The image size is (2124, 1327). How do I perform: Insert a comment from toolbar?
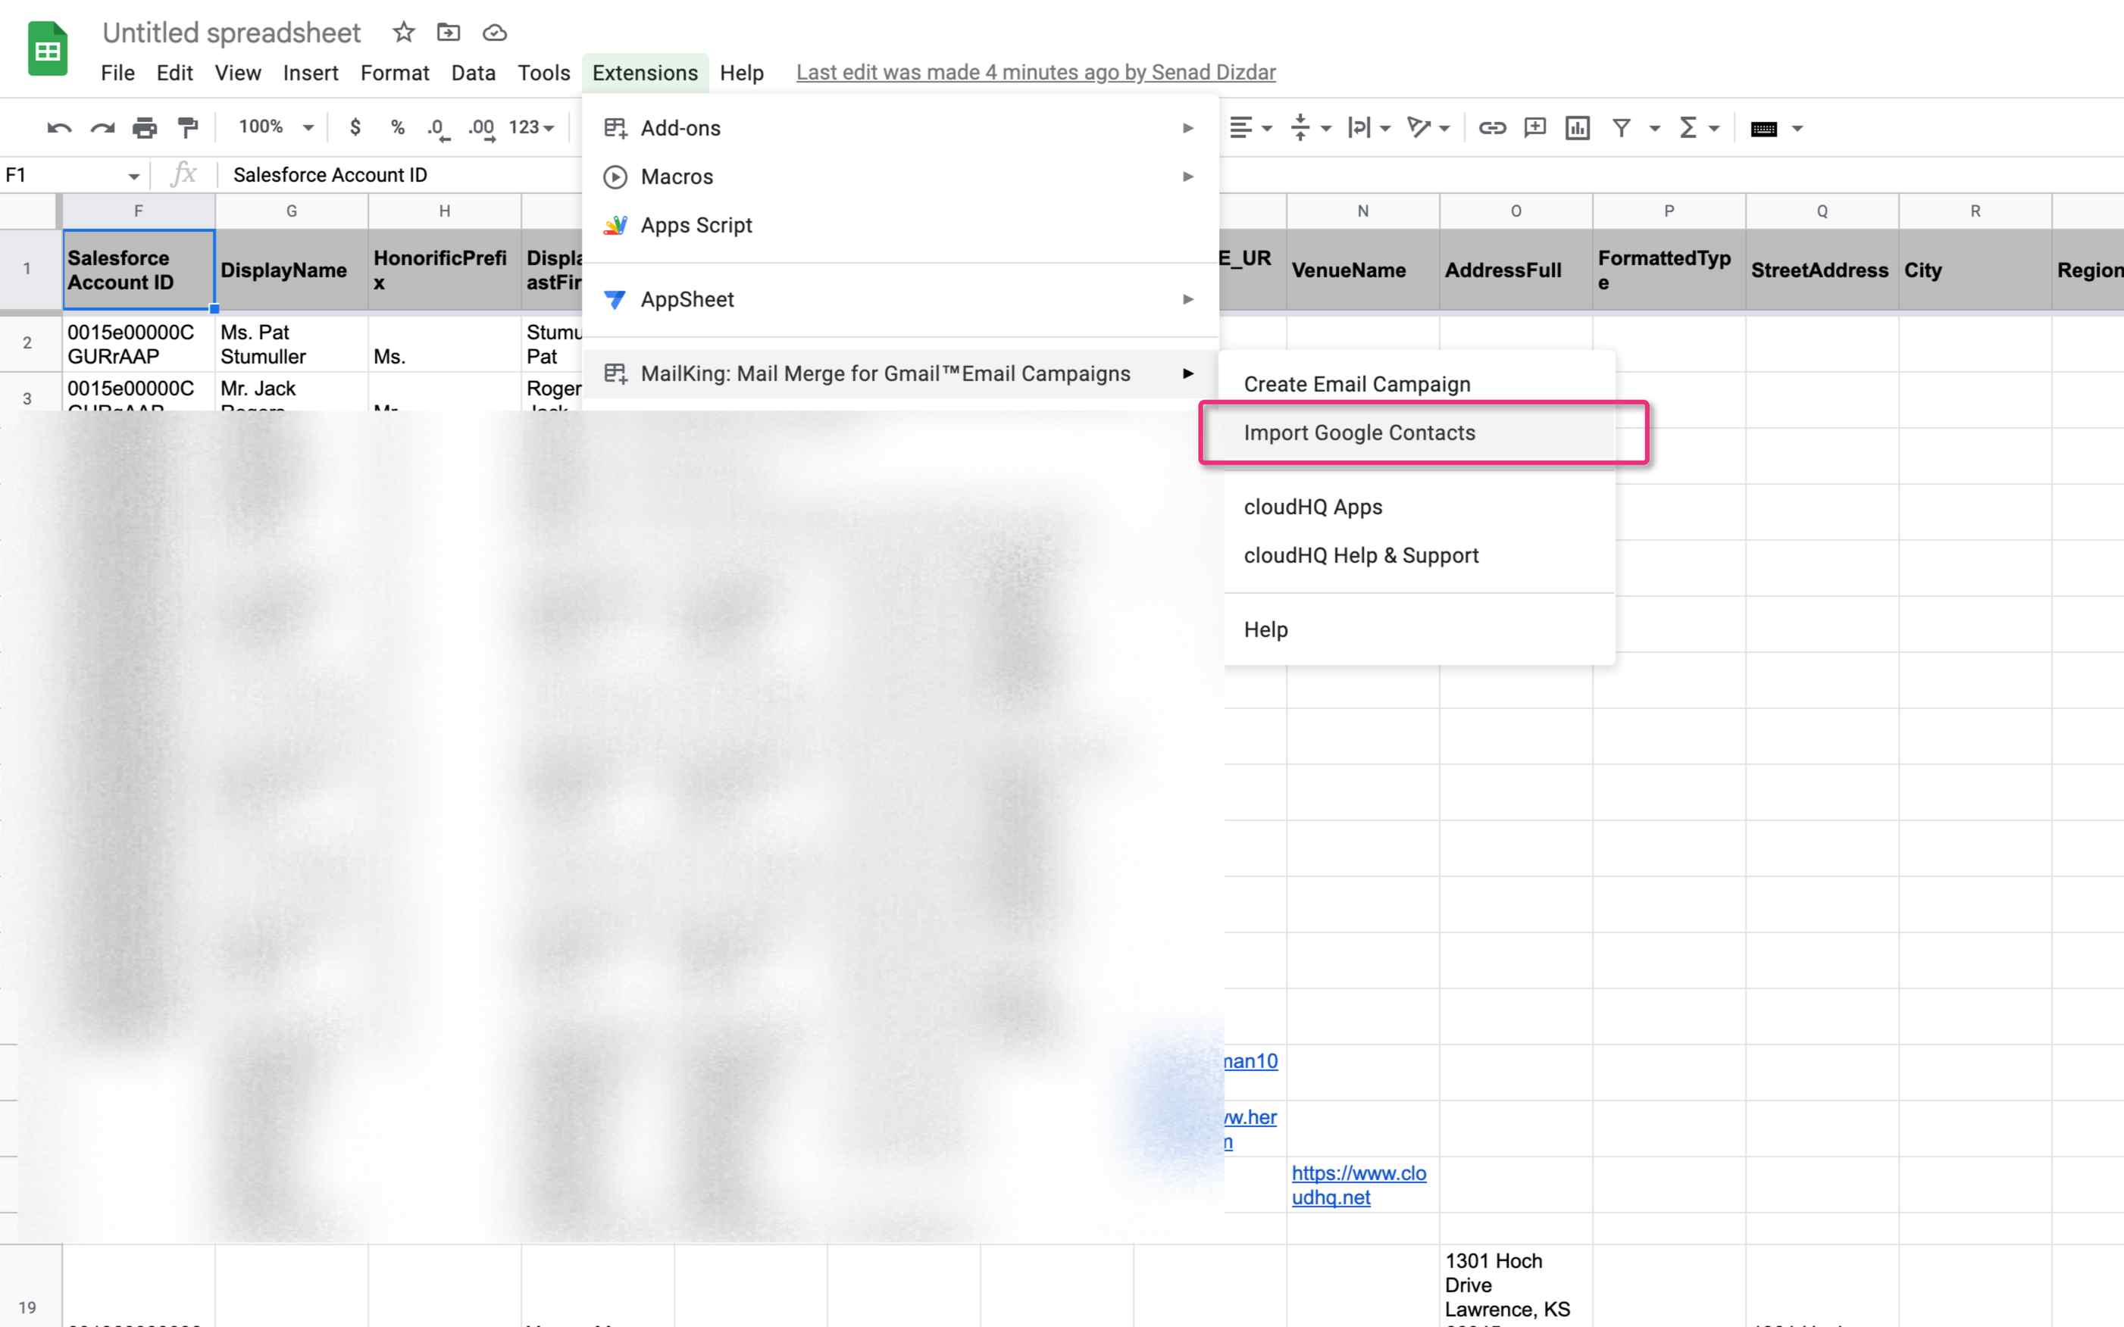[1534, 128]
